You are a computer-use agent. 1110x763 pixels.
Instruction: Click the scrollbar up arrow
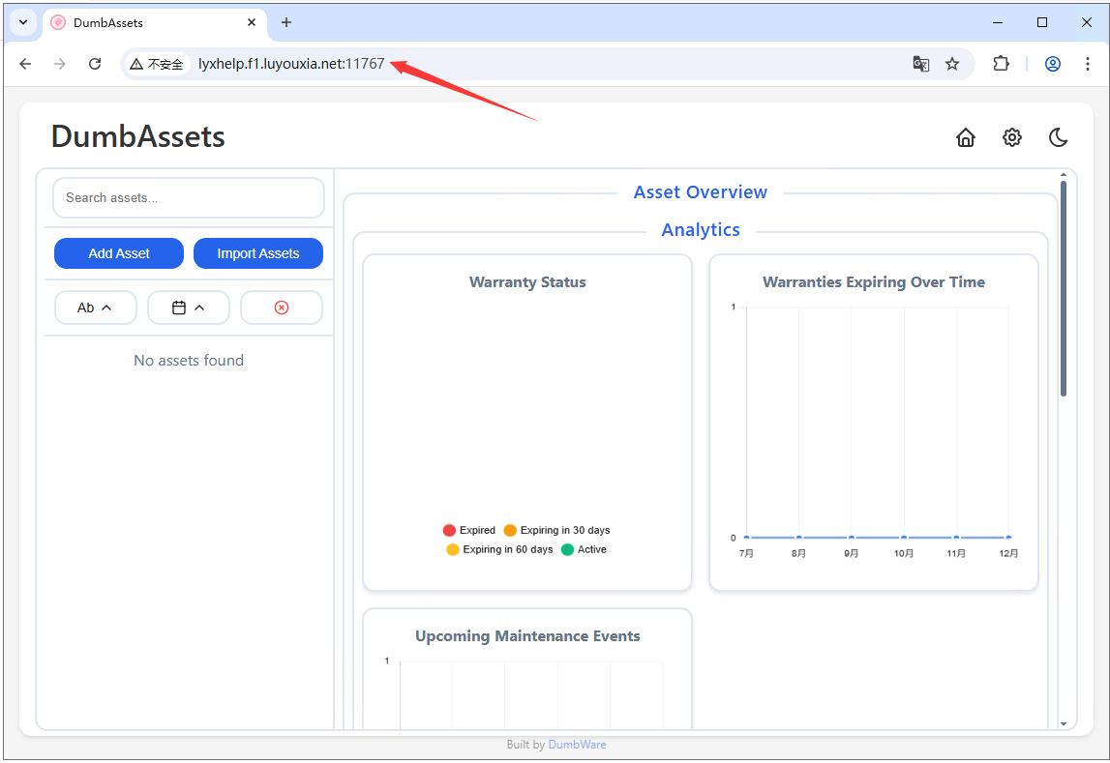[1064, 175]
